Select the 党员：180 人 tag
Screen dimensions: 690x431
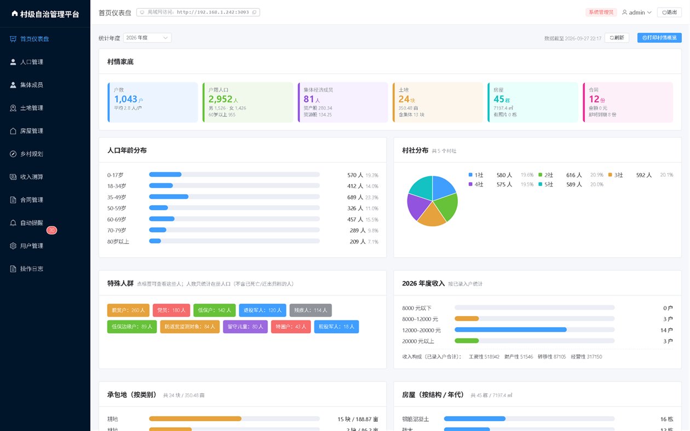coord(171,311)
